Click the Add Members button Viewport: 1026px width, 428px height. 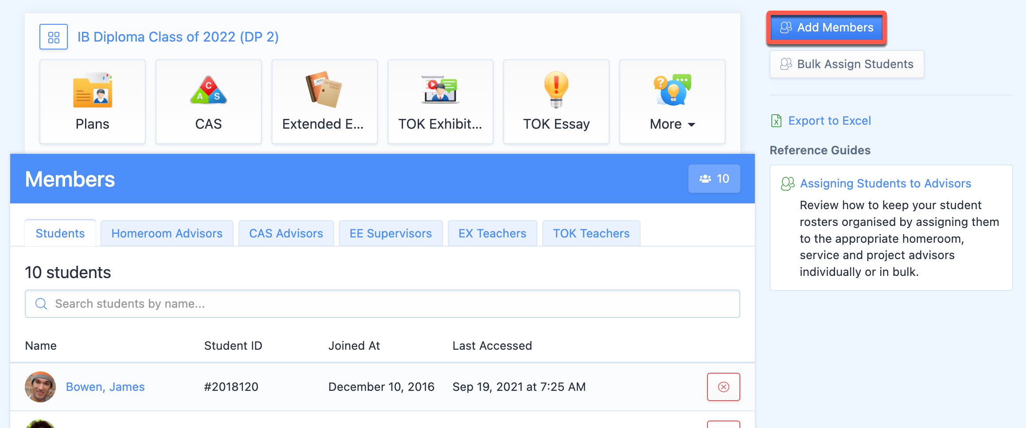[827, 27]
